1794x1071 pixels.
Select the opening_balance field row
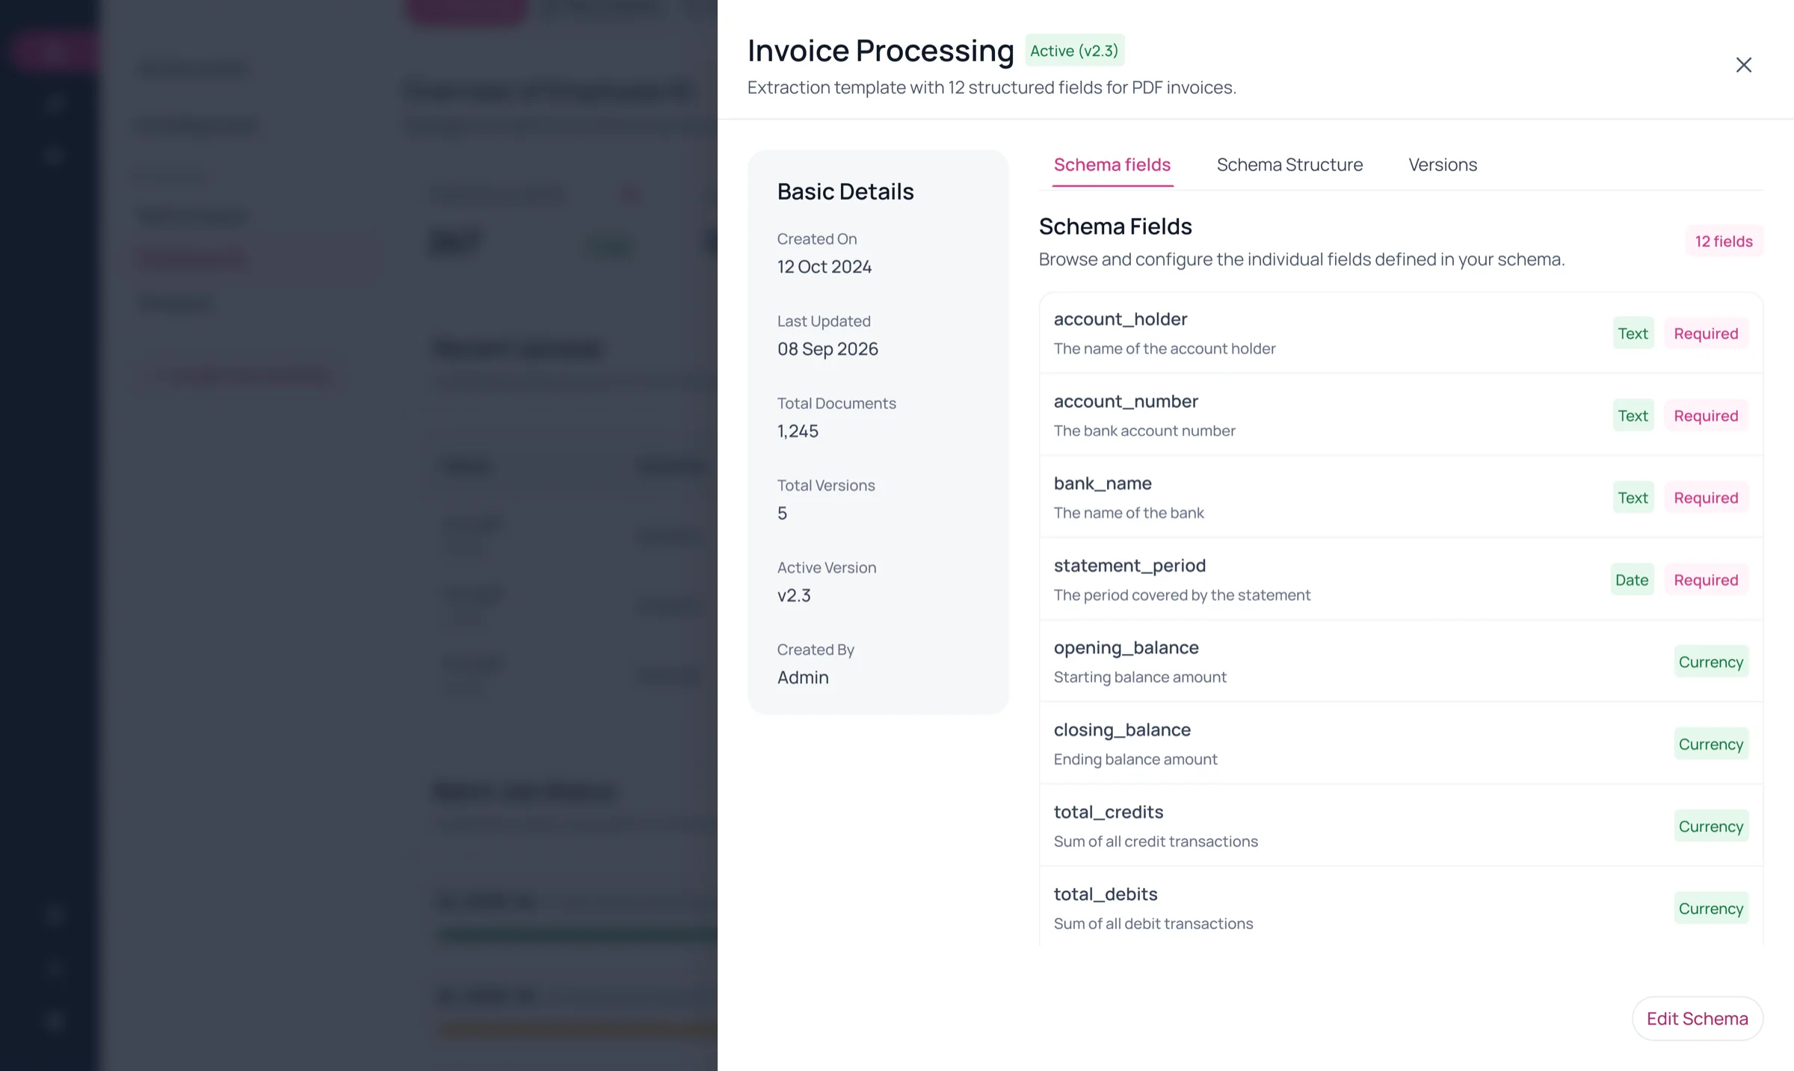point(1401,661)
